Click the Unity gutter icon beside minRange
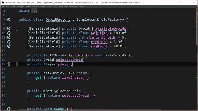Image resolution: width=198 pixels, height=111 pixels. coord(9,42)
